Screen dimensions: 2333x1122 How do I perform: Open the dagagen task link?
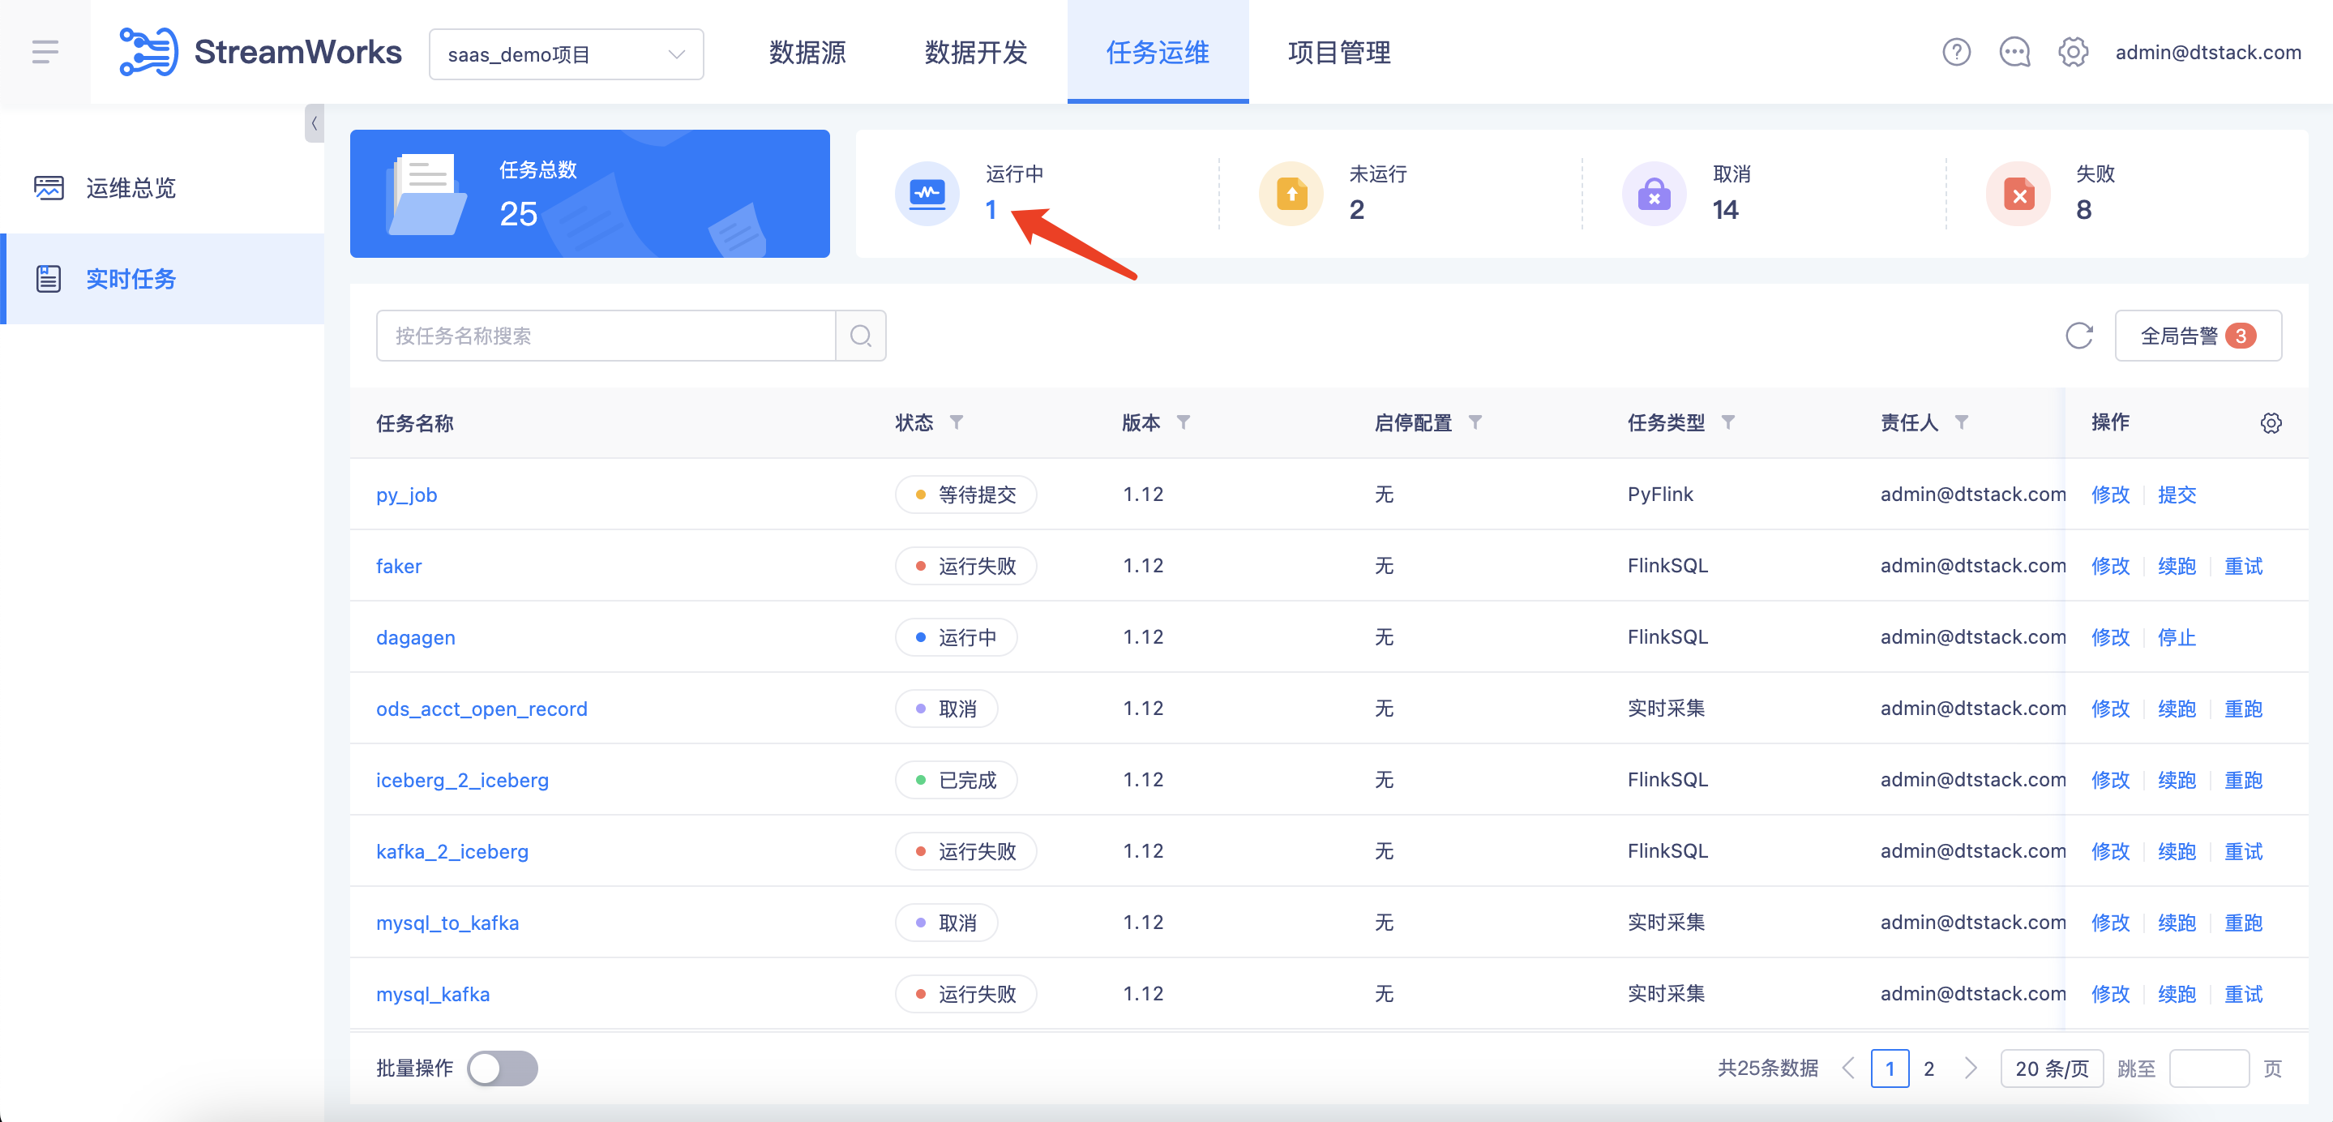[416, 637]
